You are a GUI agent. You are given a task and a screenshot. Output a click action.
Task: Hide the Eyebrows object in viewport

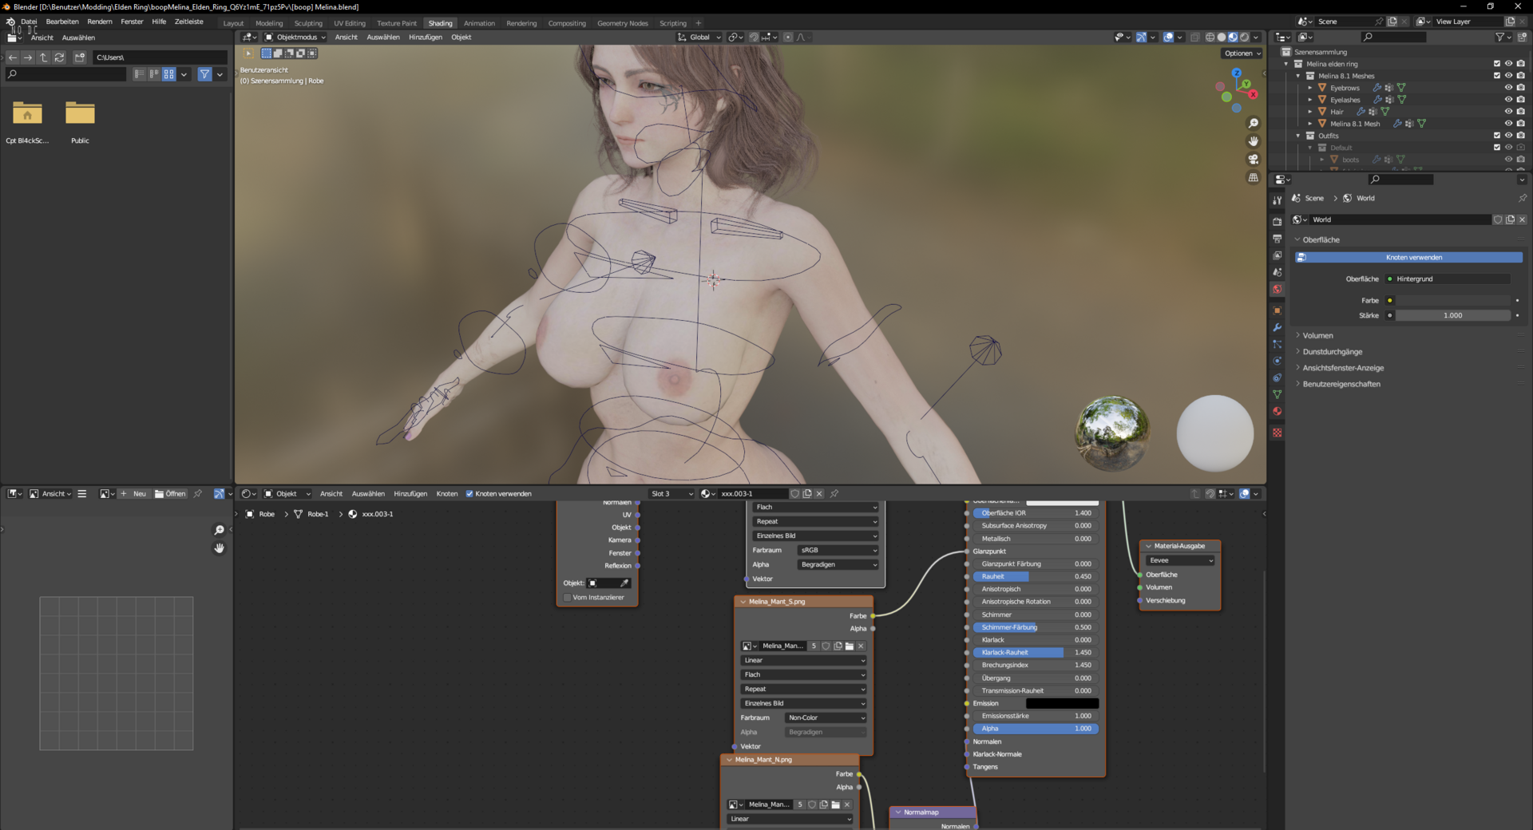click(x=1508, y=88)
